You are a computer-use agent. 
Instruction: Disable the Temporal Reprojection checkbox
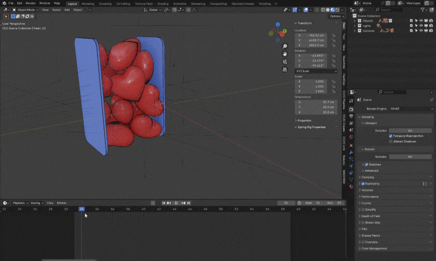[x=391, y=136]
